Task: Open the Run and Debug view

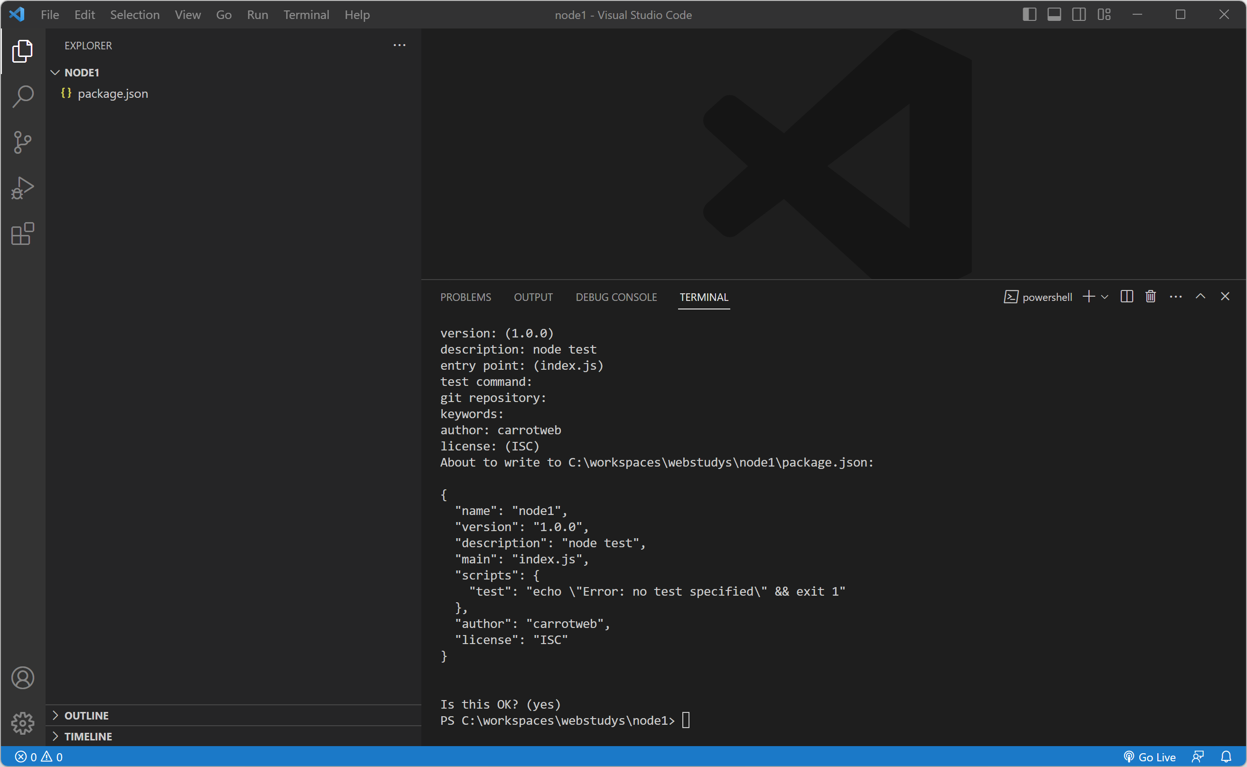Action: click(x=23, y=188)
